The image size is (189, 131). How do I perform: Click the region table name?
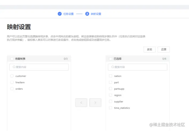(118, 95)
